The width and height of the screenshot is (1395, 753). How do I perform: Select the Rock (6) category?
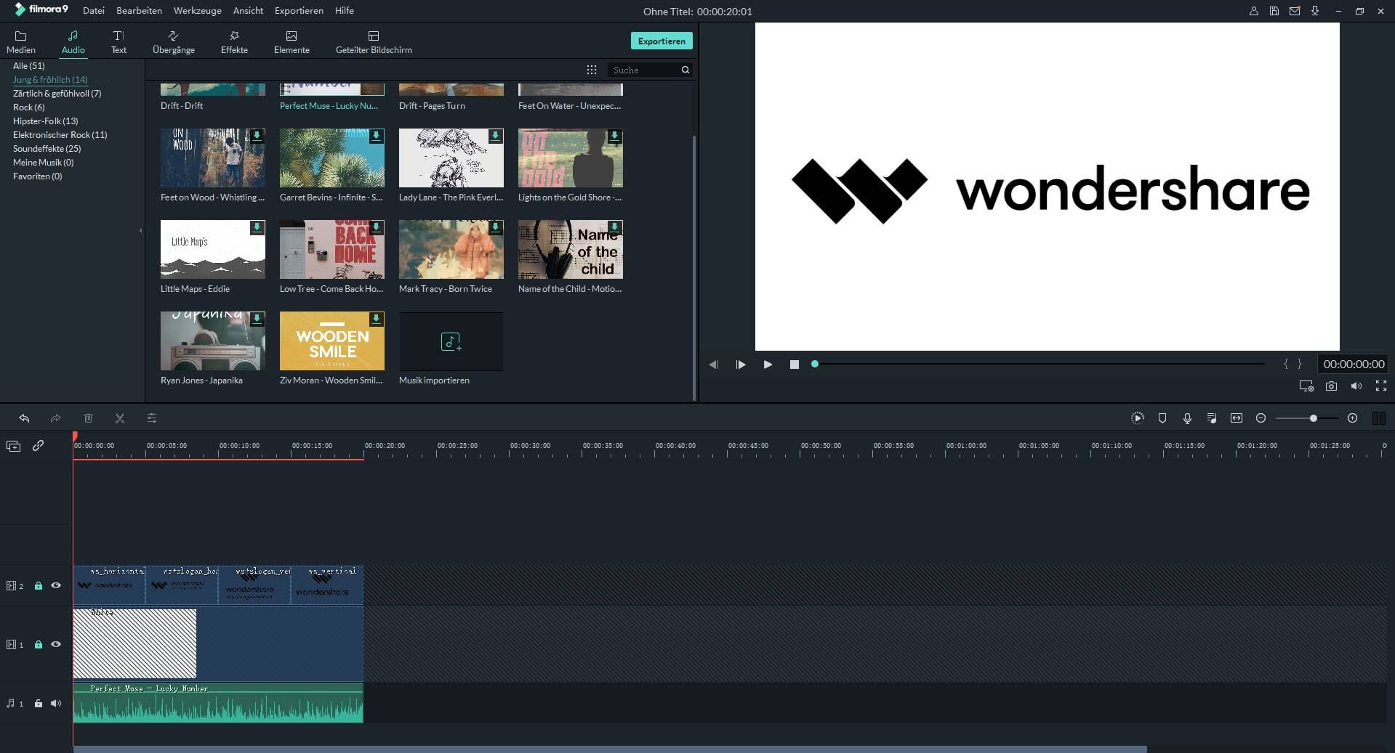coord(29,107)
